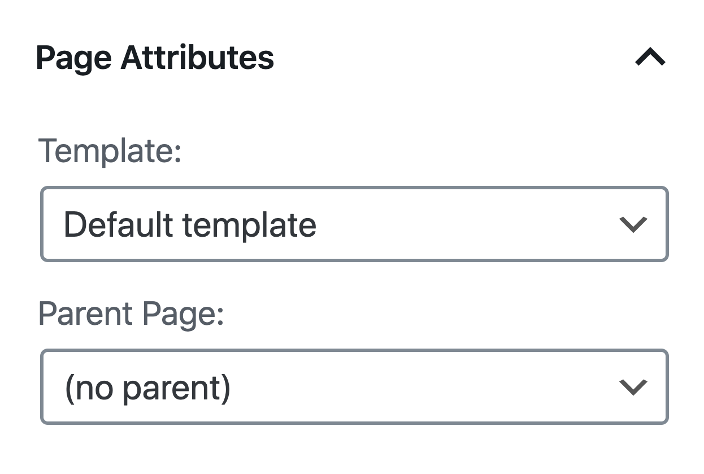
Task: Click the chevron inside the Template selector
Action: pyautogui.click(x=633, y=224)
